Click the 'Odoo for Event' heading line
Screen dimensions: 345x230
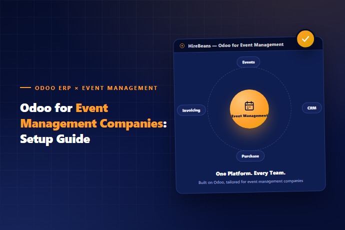[64, 108]
